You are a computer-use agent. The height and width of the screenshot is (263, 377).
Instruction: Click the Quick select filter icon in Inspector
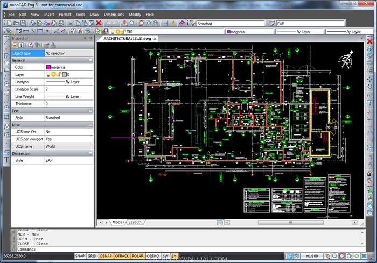38,45
